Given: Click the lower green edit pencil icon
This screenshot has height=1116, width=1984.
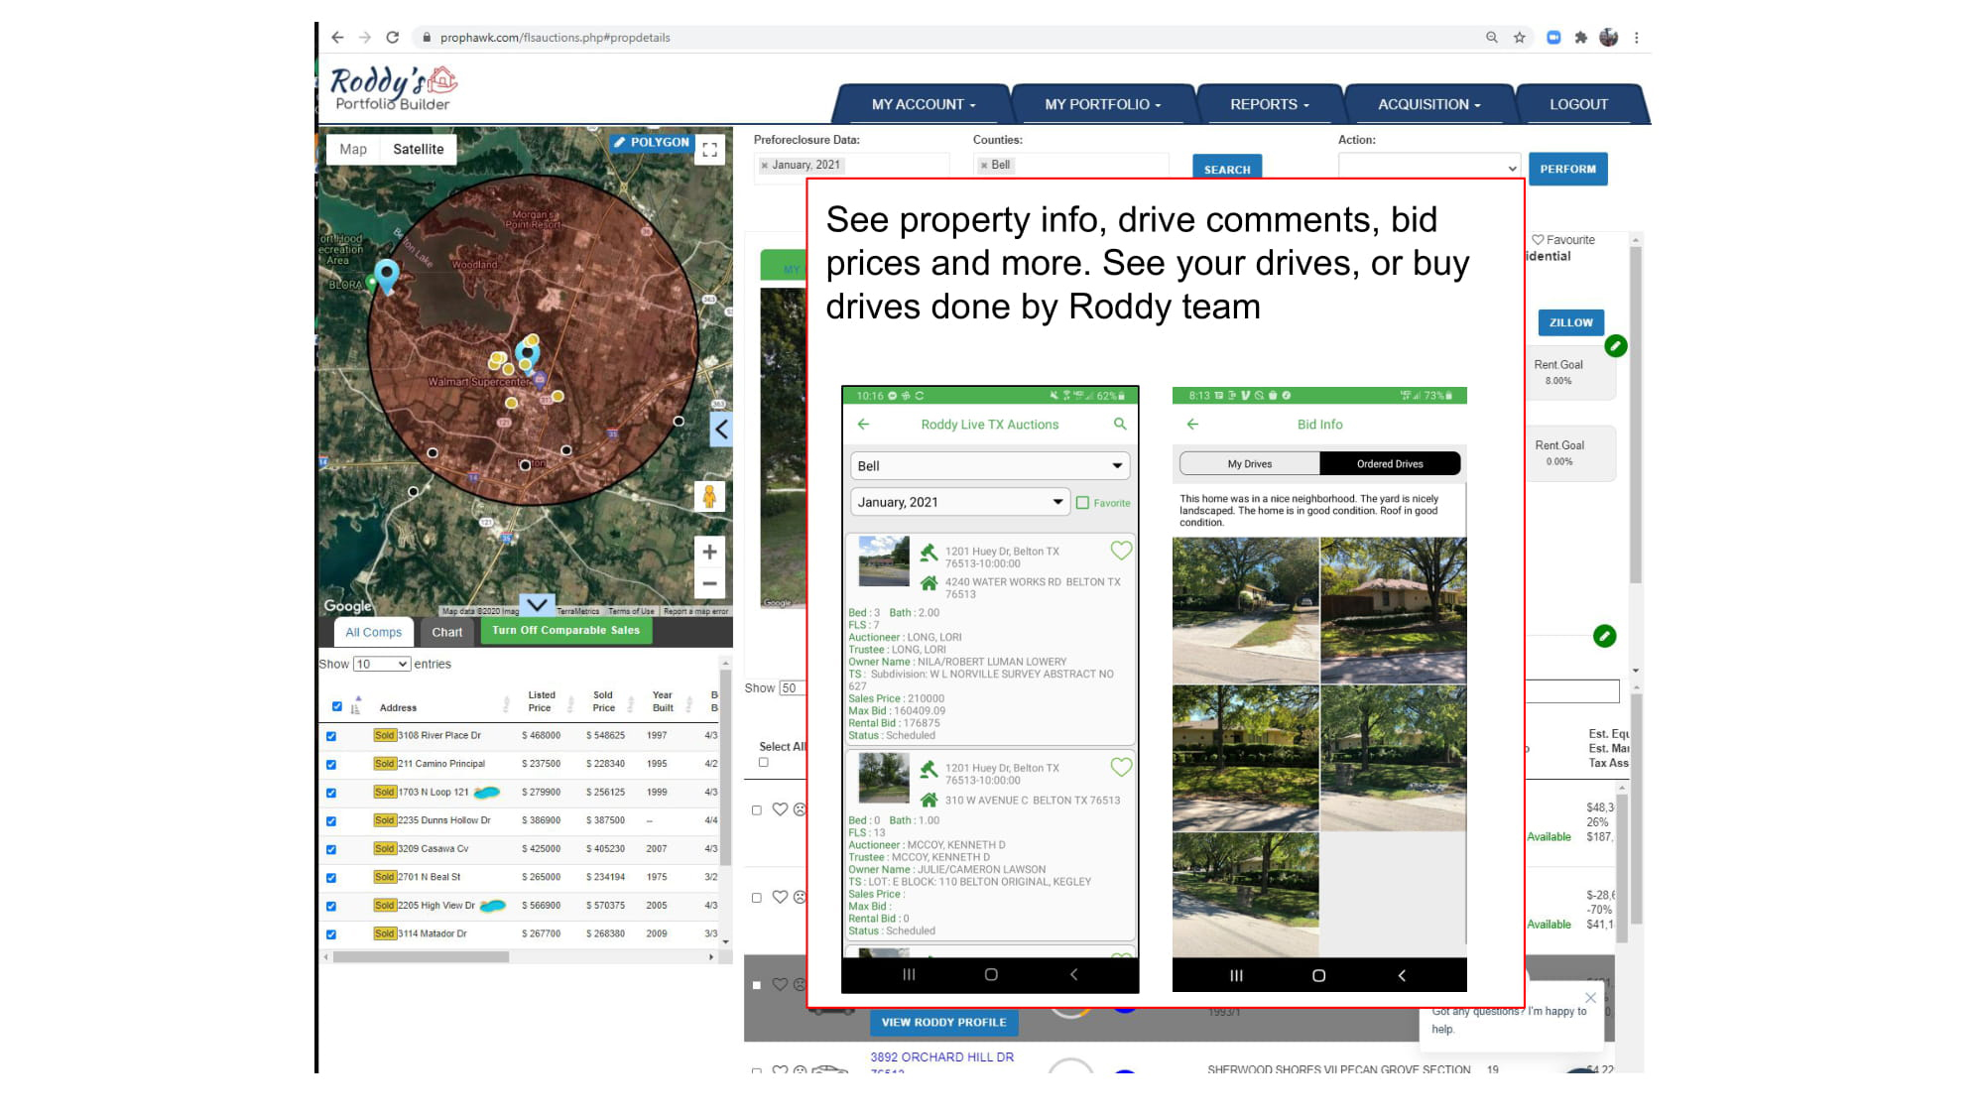Looking at the screenshot, I should point(1605,636).
